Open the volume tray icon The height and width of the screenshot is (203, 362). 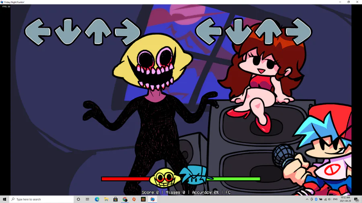329,199
